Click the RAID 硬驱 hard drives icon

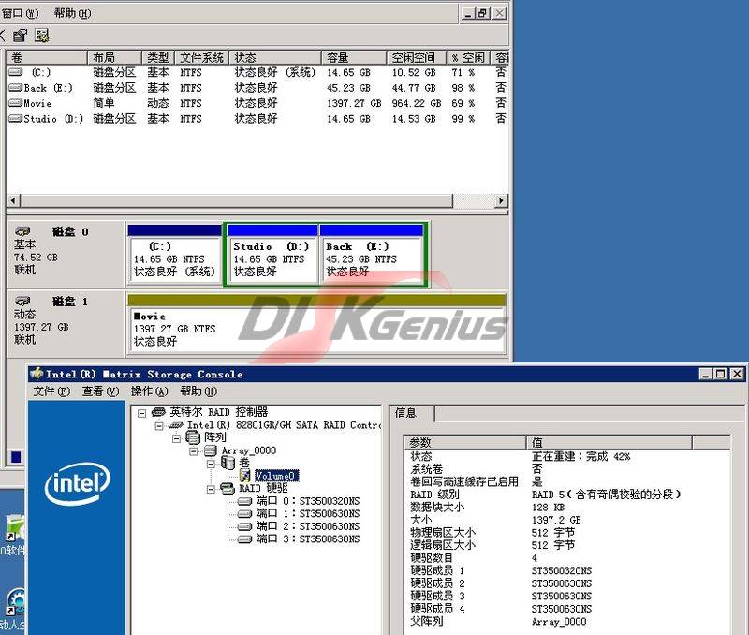228,488
